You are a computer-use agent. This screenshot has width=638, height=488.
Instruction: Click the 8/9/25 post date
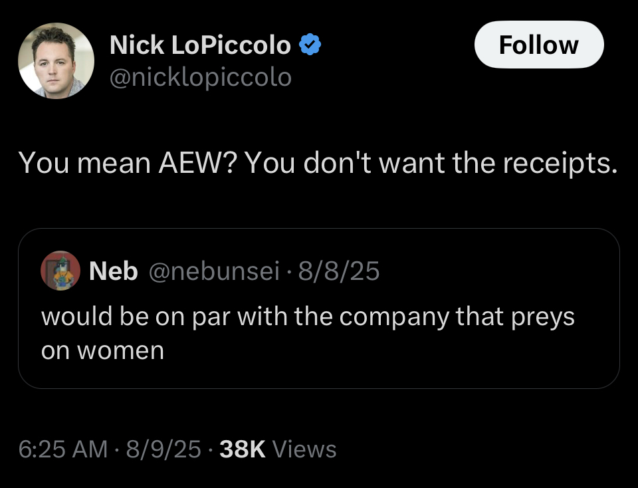[x=161, y=449]
